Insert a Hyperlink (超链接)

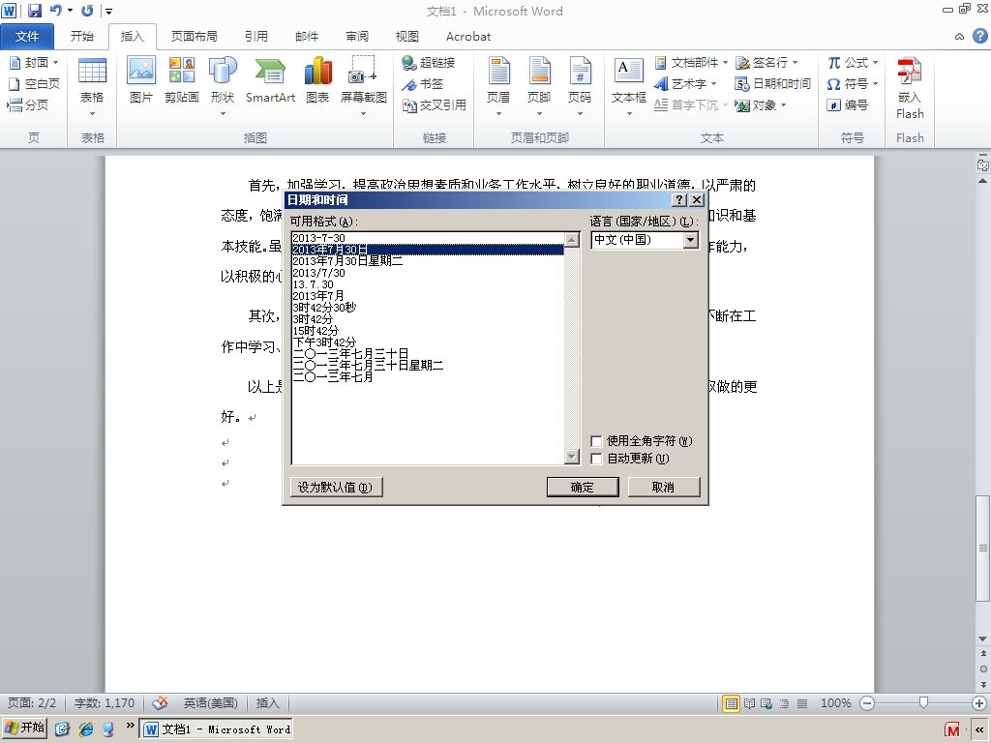(x=429, y=63)
